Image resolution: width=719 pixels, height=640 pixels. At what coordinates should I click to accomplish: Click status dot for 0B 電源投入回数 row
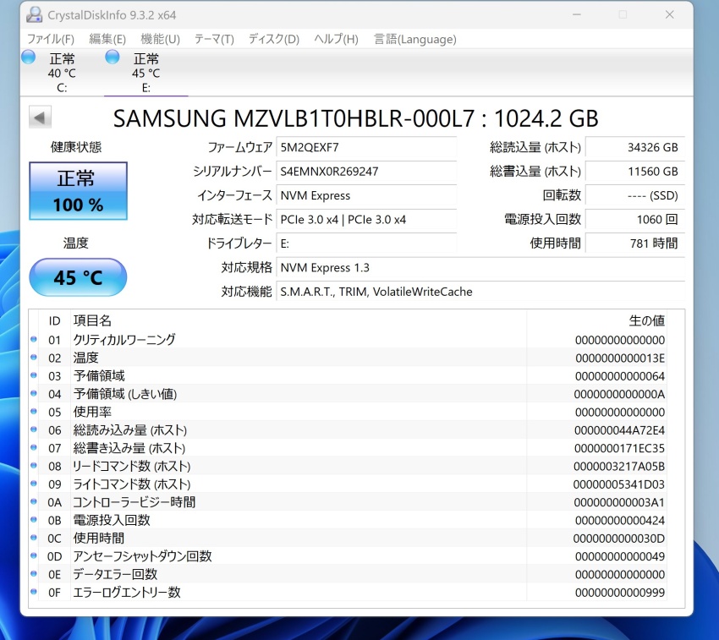(34, 519)
